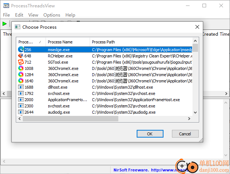Open the File menu
The width and height of the screenshot is (230, 174).
pos(7,15)
